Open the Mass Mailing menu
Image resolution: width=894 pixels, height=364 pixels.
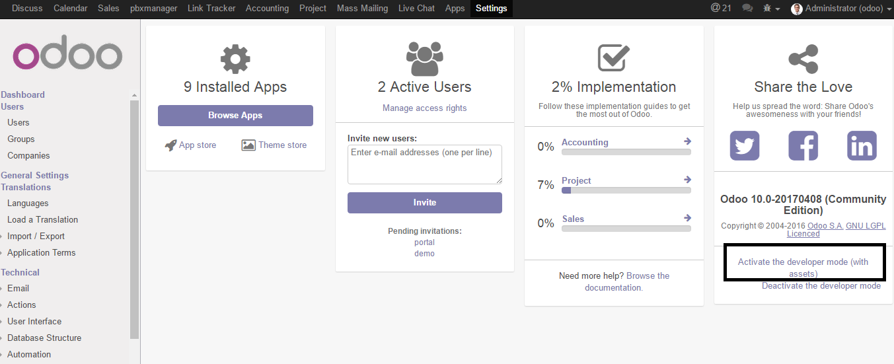tap(362, 9)
